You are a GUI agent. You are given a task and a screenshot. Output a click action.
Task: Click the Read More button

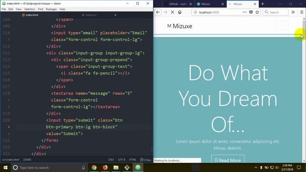(x=228, y=160)
